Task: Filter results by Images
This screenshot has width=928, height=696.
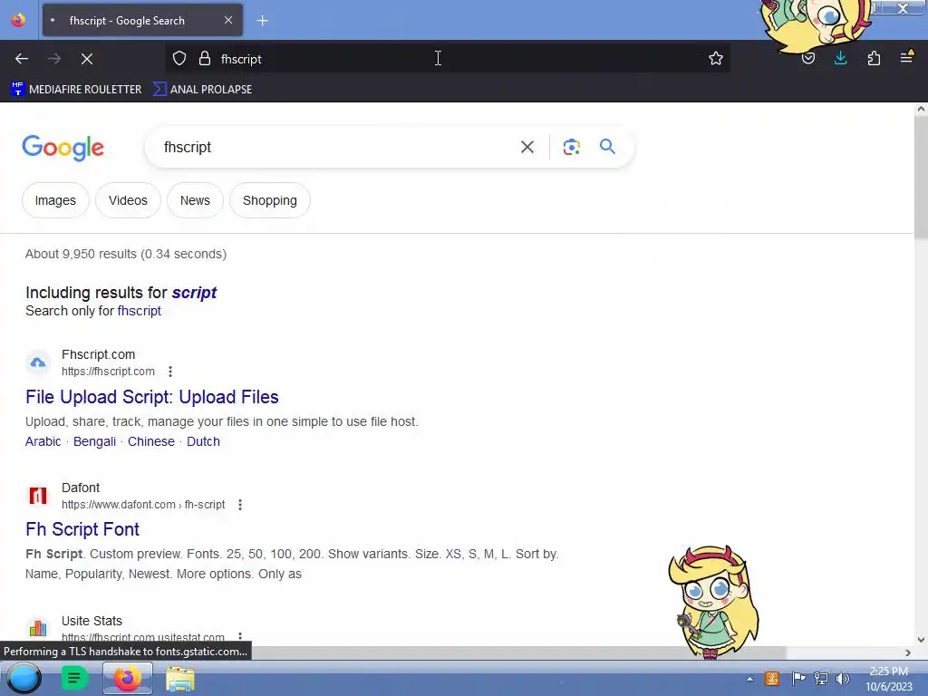Action: [55, 200]
